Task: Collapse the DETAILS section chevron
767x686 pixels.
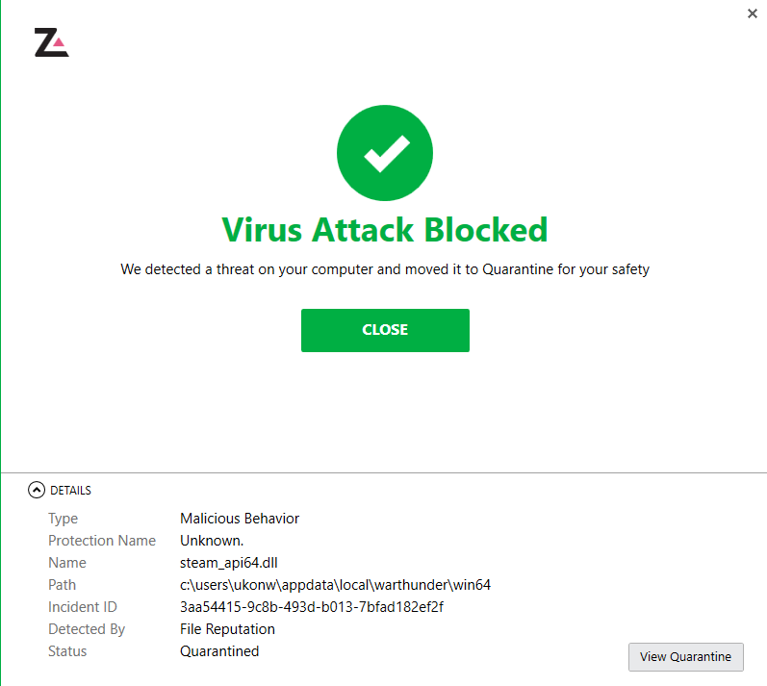Action: 37,490
